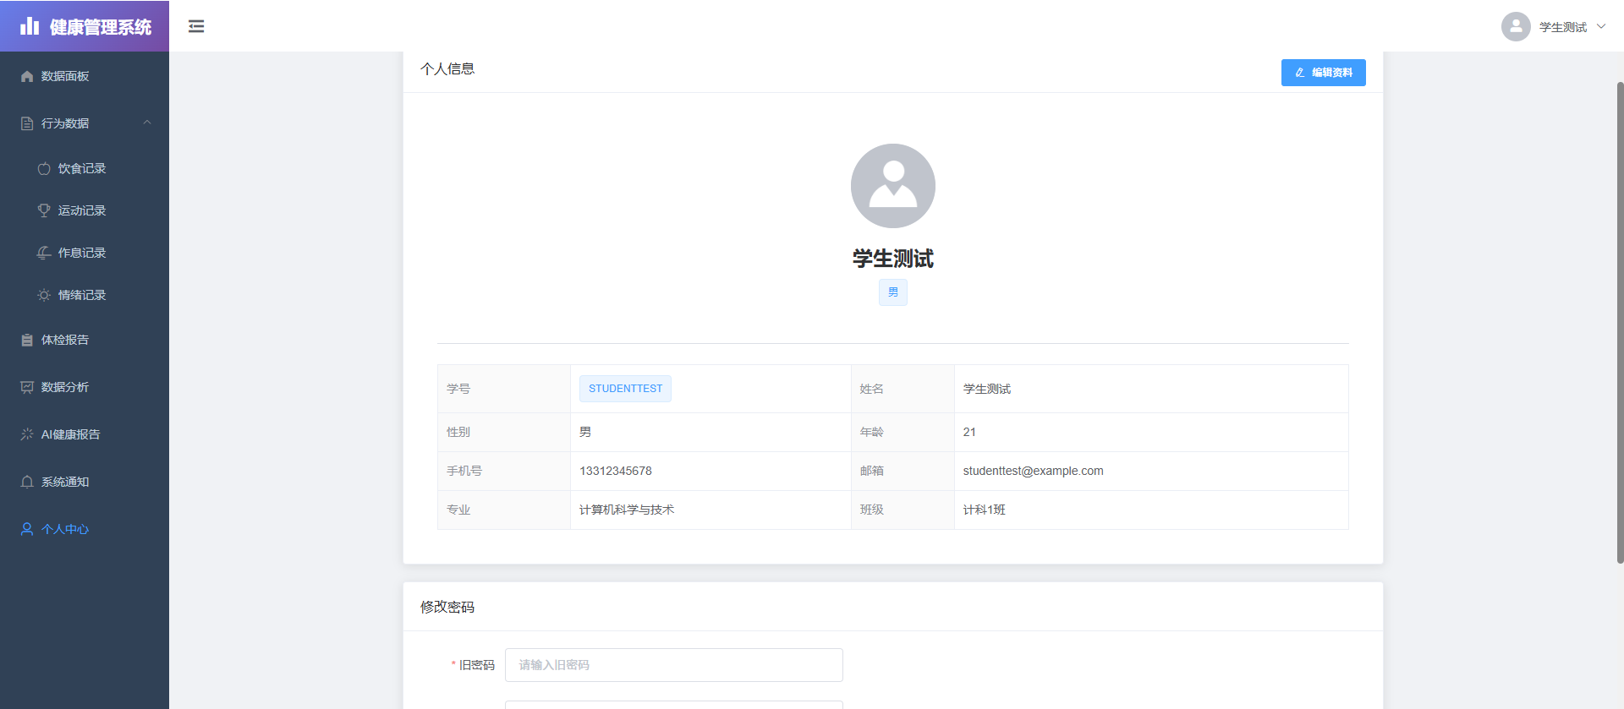Click the 学号 label cell
1624x709 pixels.
coord(504,389)
